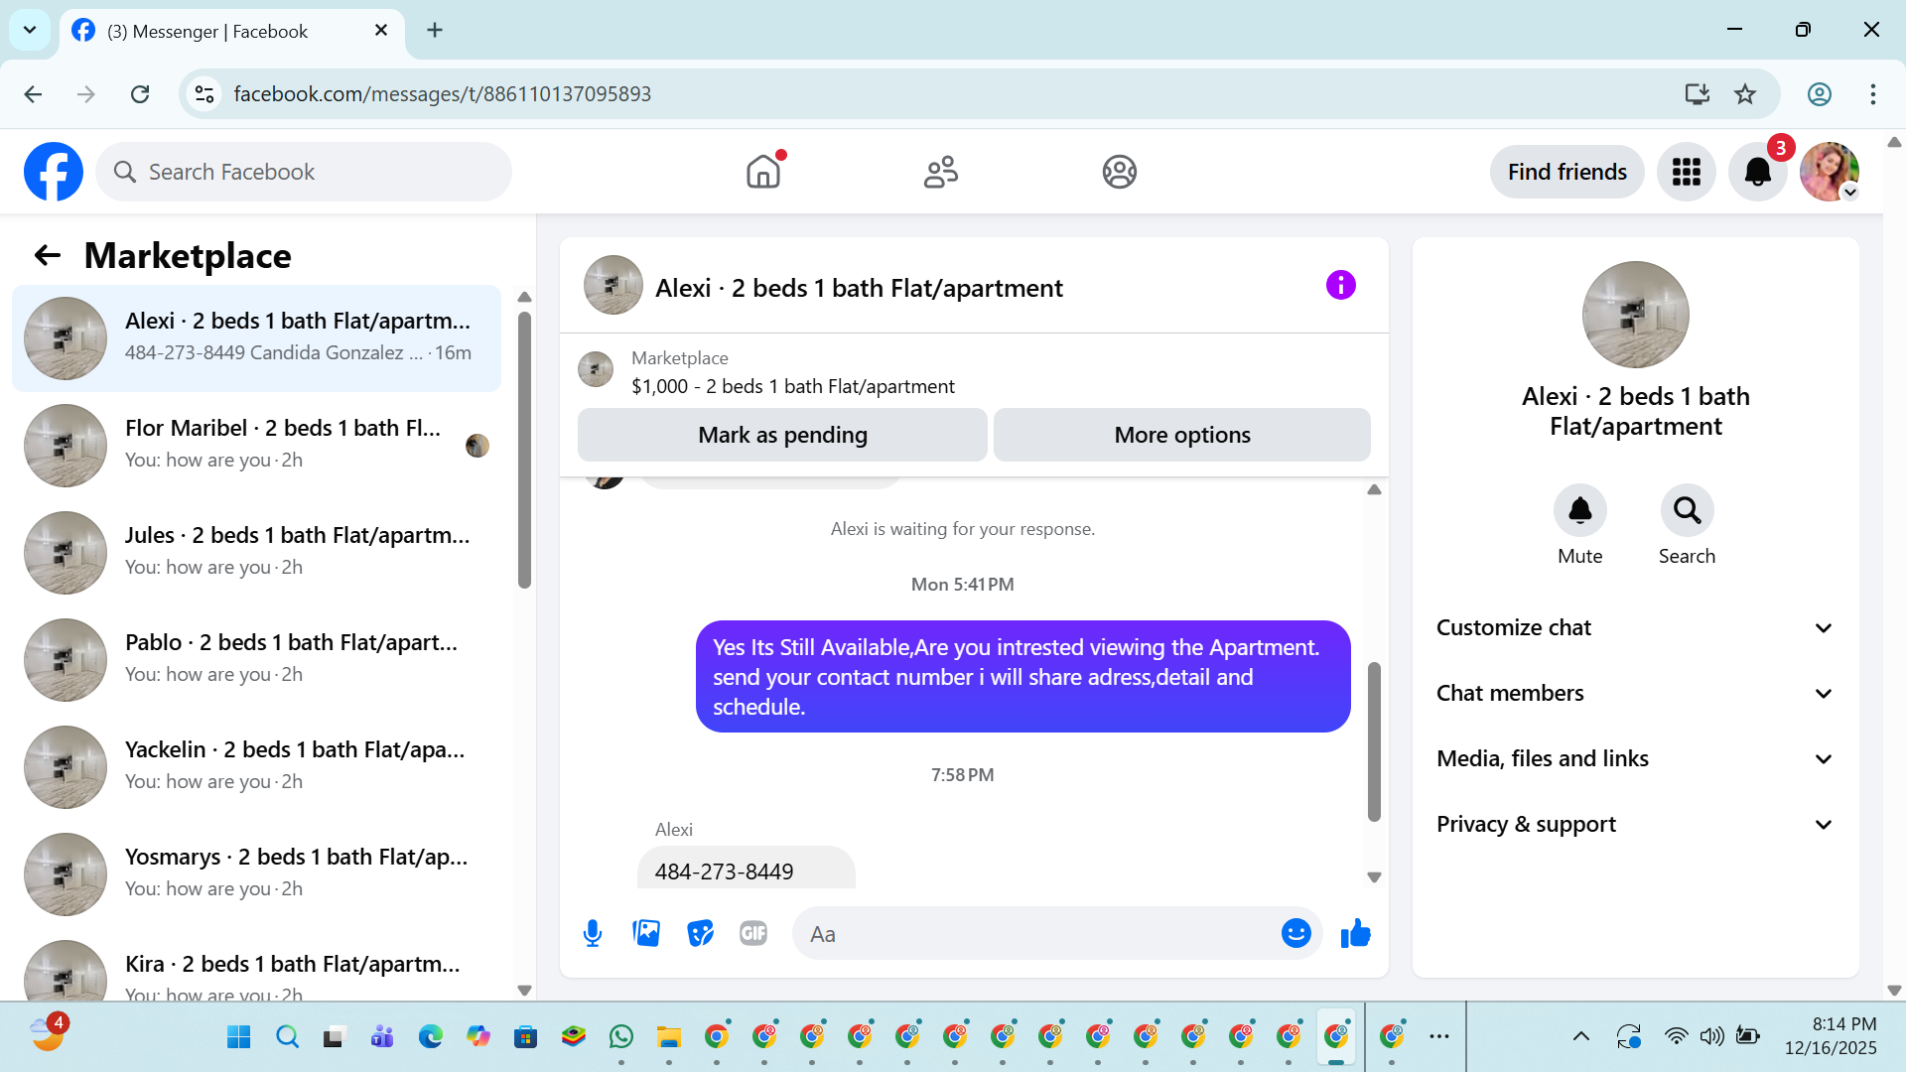1906x1072 pixels.
Task: Attach a photo file to the message
Action: (646, 934)
